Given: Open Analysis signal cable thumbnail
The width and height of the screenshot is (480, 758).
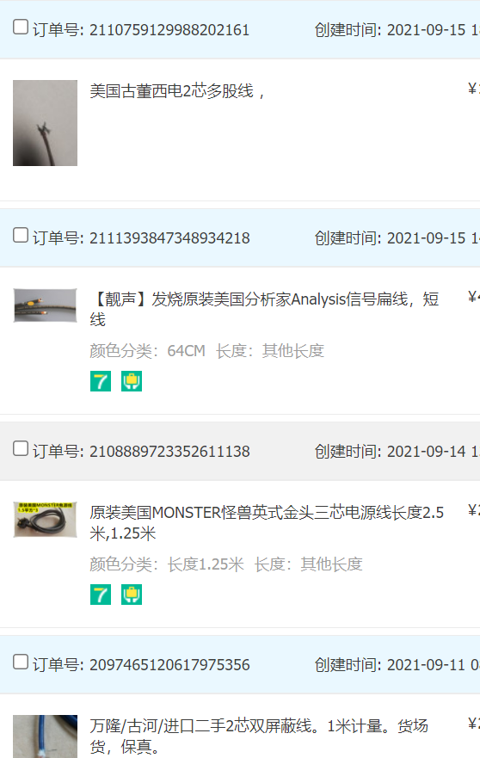Looking at the screenshot, I should (x=45, y=305).
